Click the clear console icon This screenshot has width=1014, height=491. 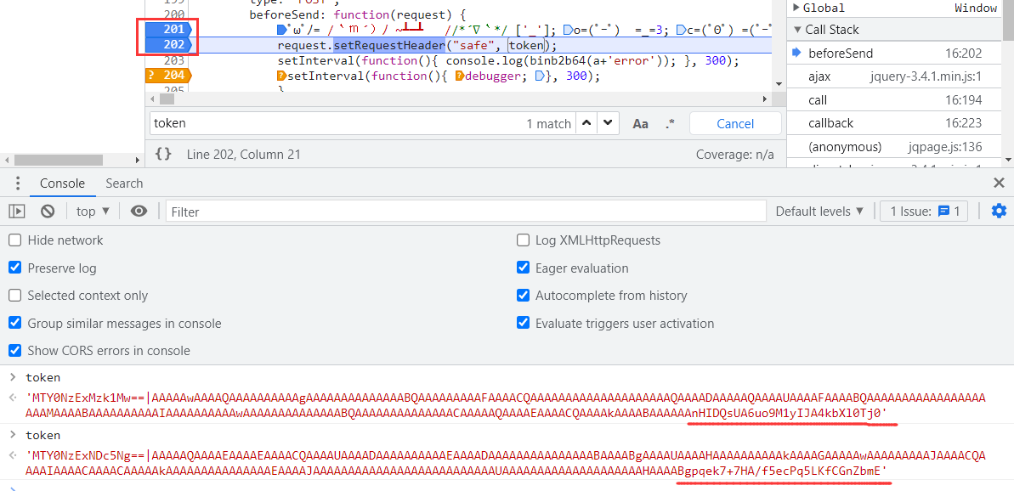tap(48, 212)
